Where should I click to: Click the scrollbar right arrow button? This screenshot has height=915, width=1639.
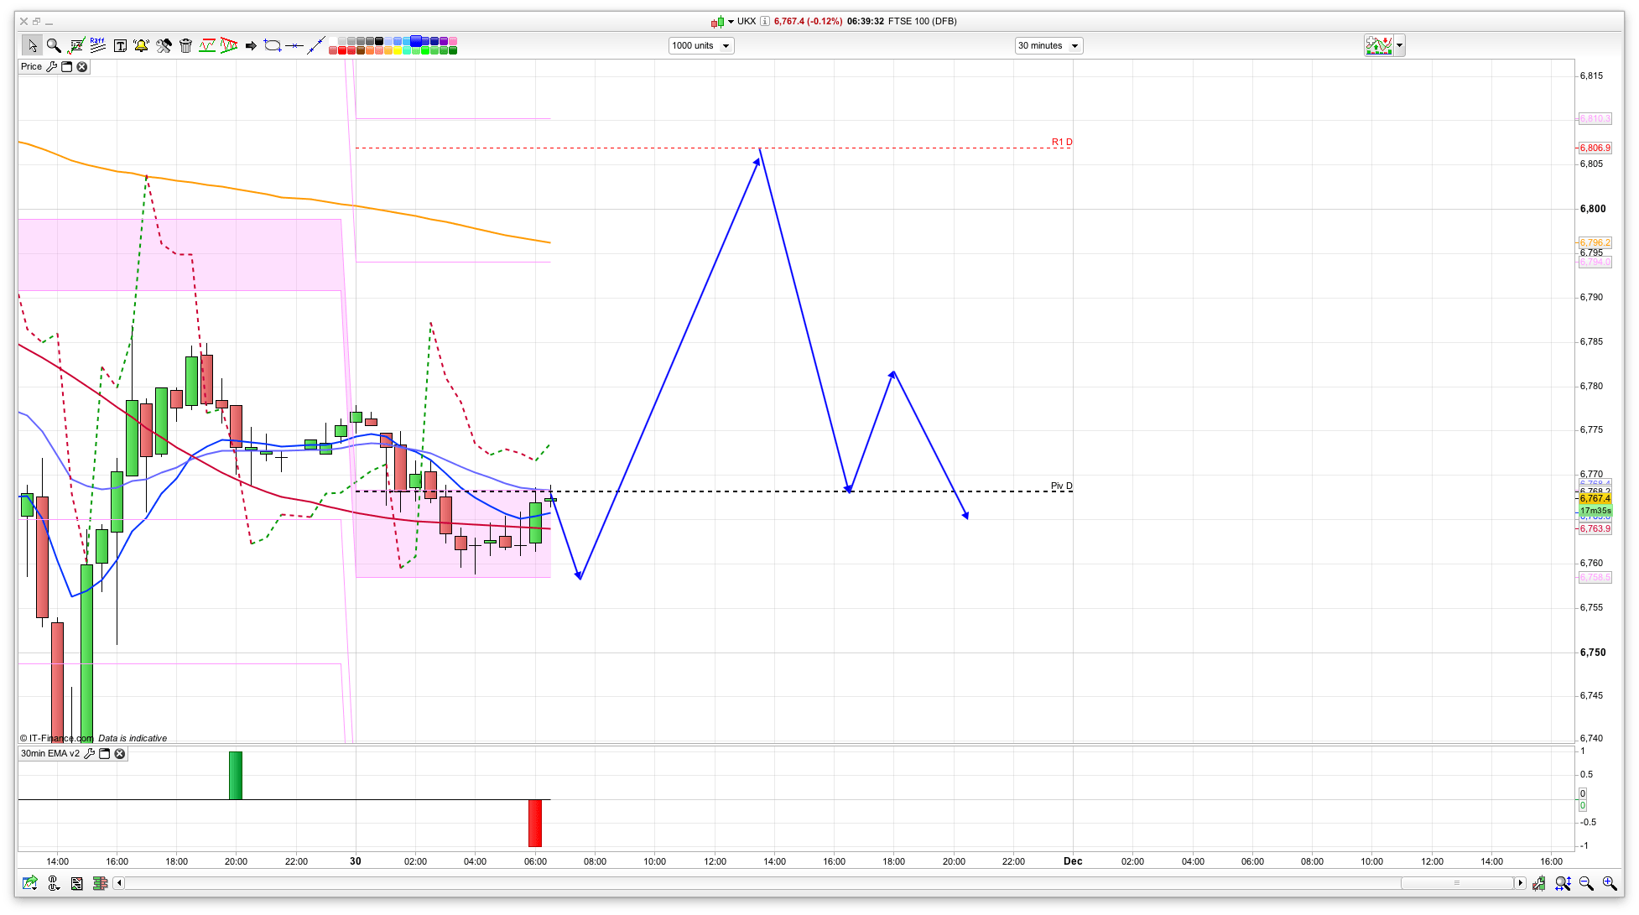(x=1520, y=883)
